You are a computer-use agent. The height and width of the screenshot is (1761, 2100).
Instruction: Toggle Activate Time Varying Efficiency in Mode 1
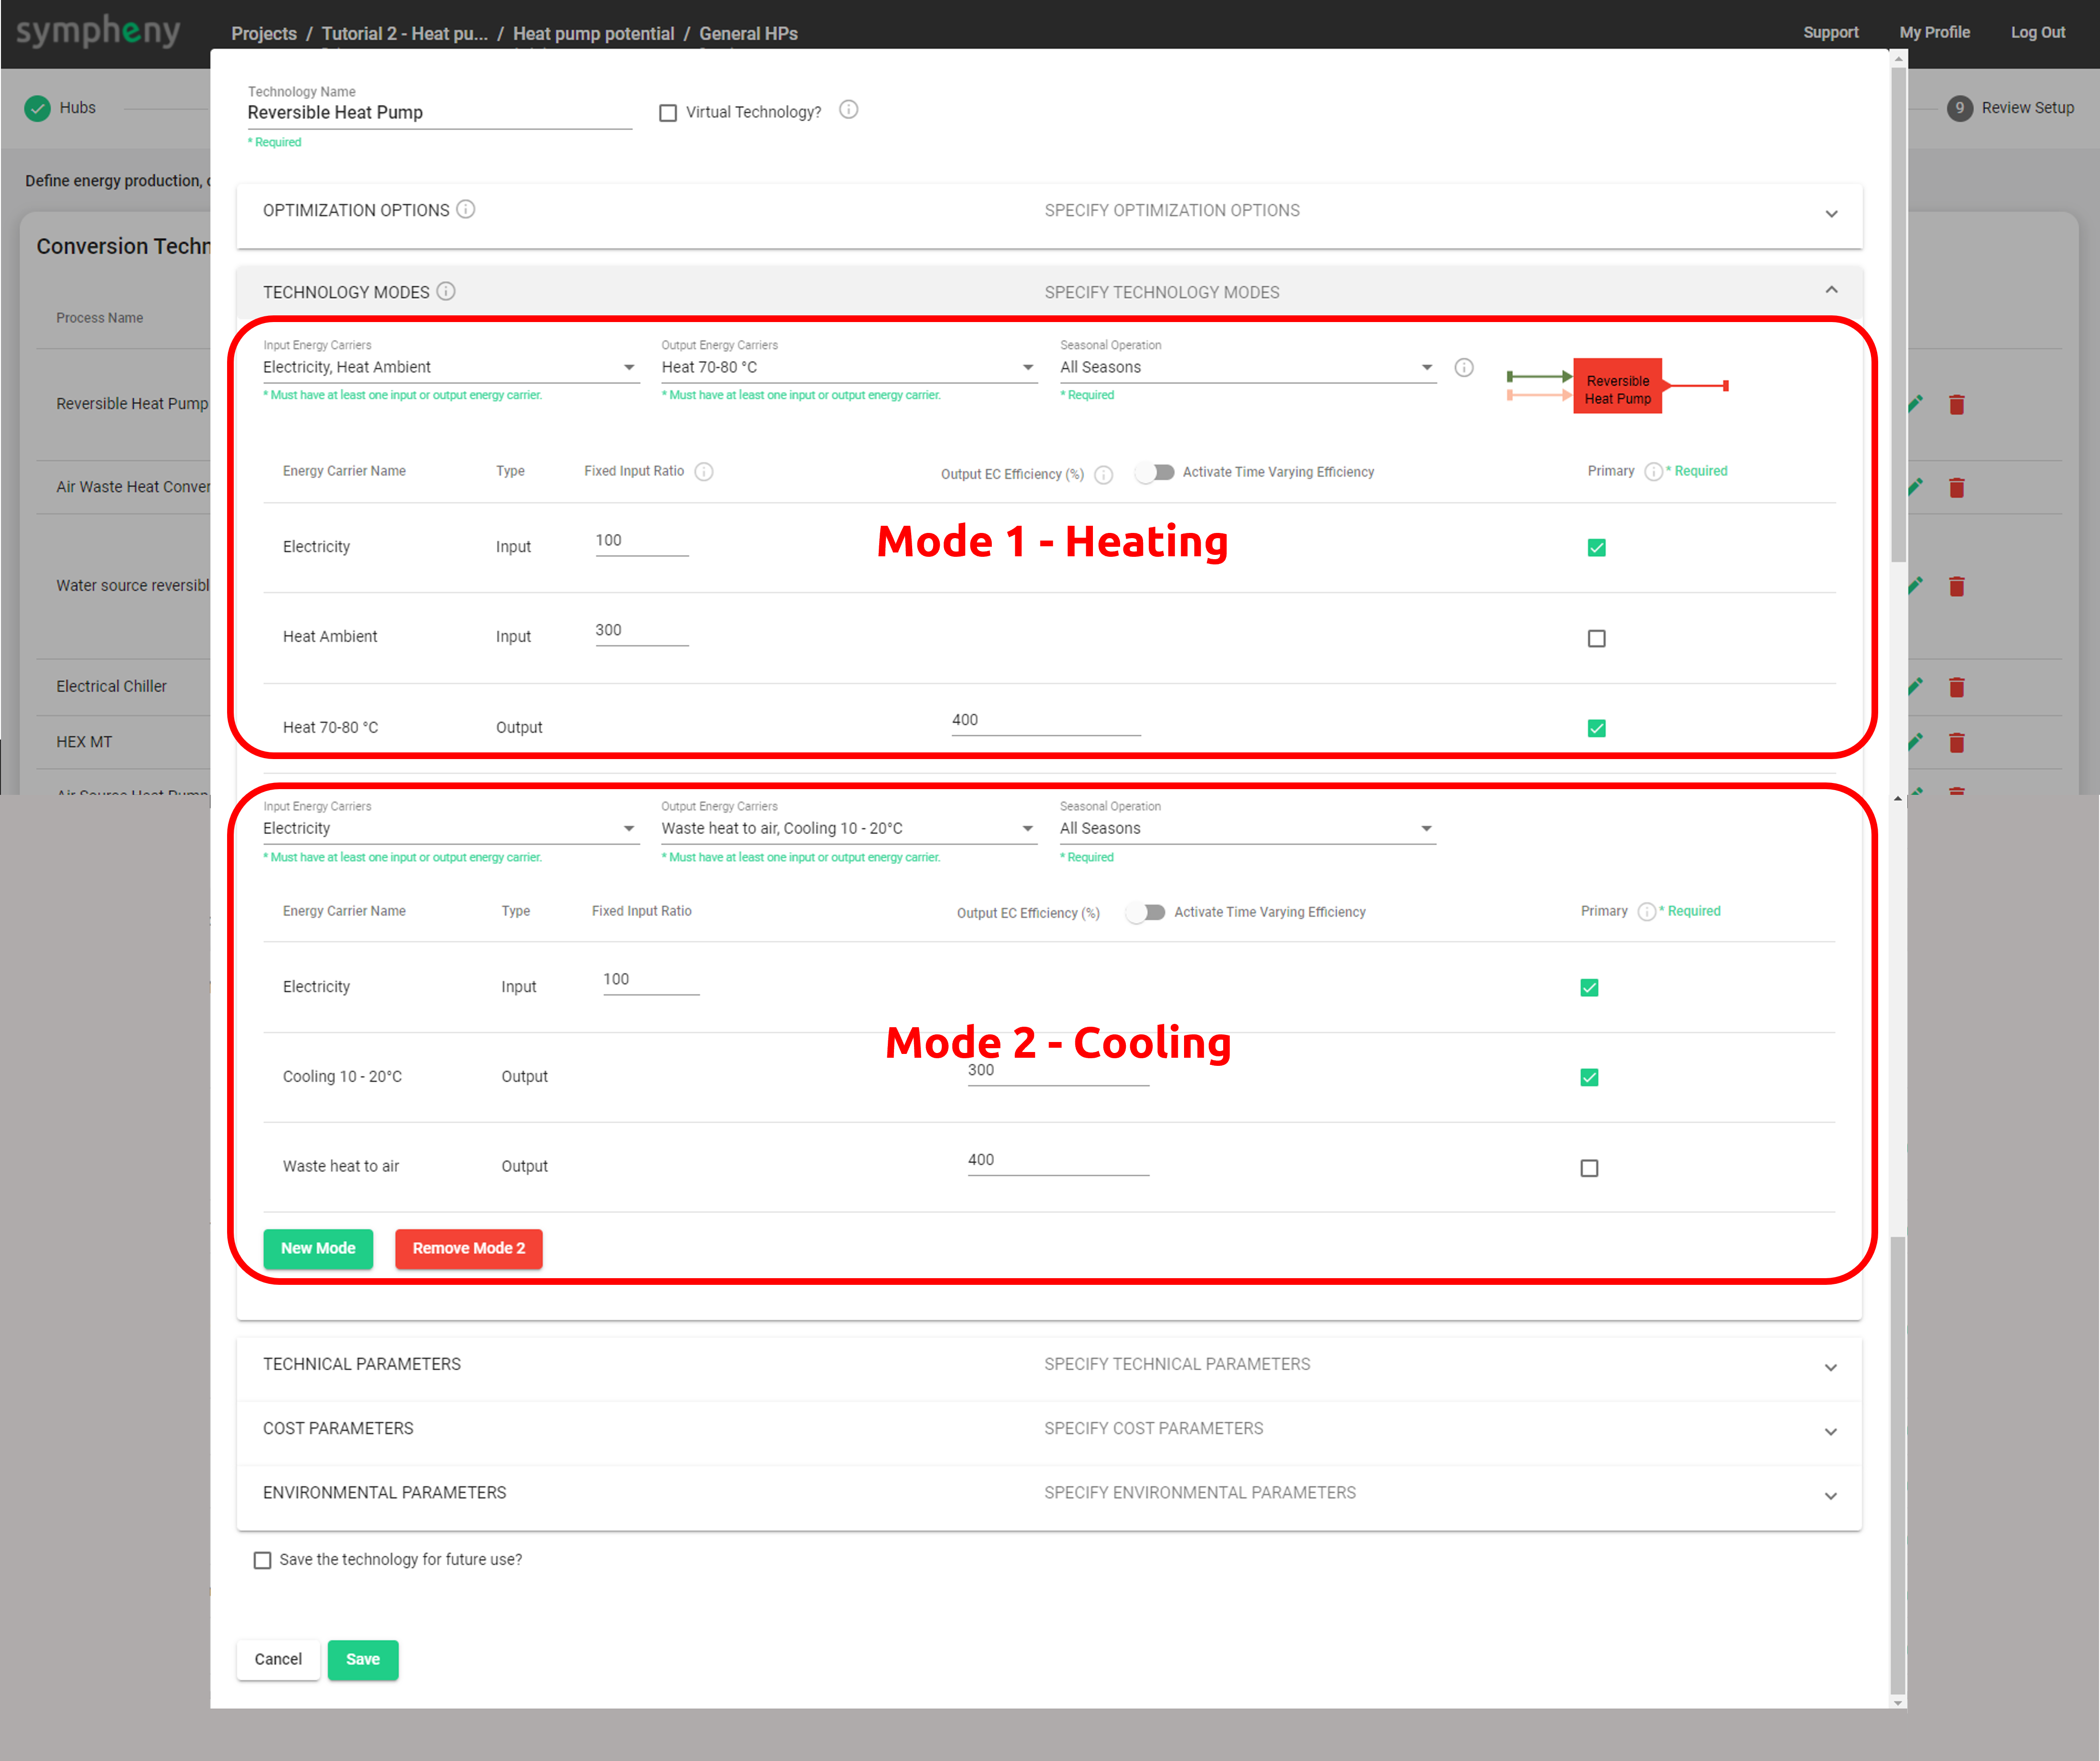[x=1156, y=472]
